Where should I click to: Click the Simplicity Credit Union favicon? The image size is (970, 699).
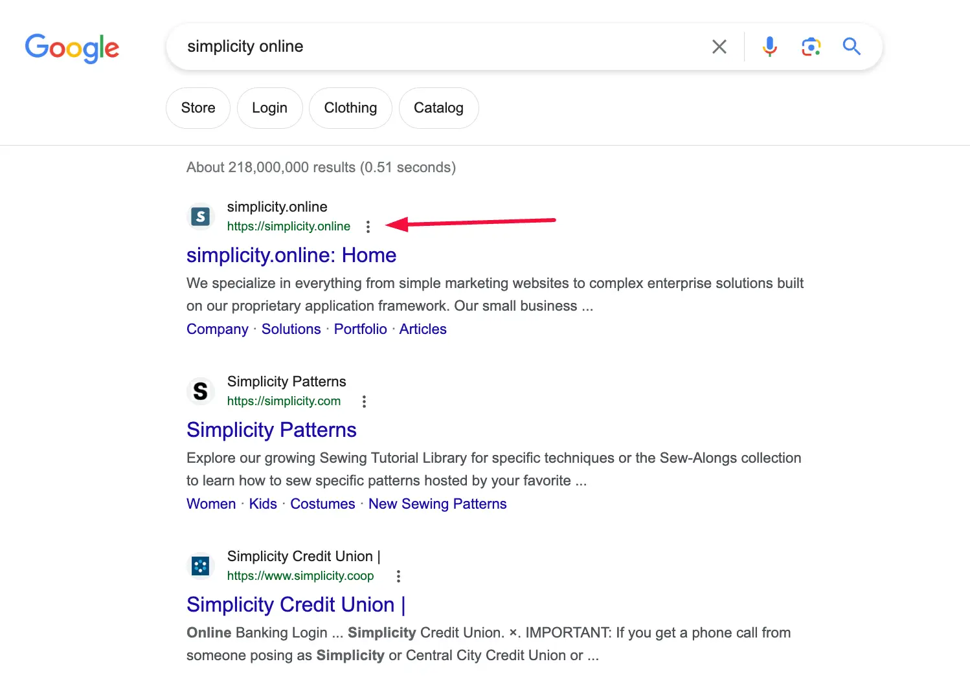[x=201, y=566]
